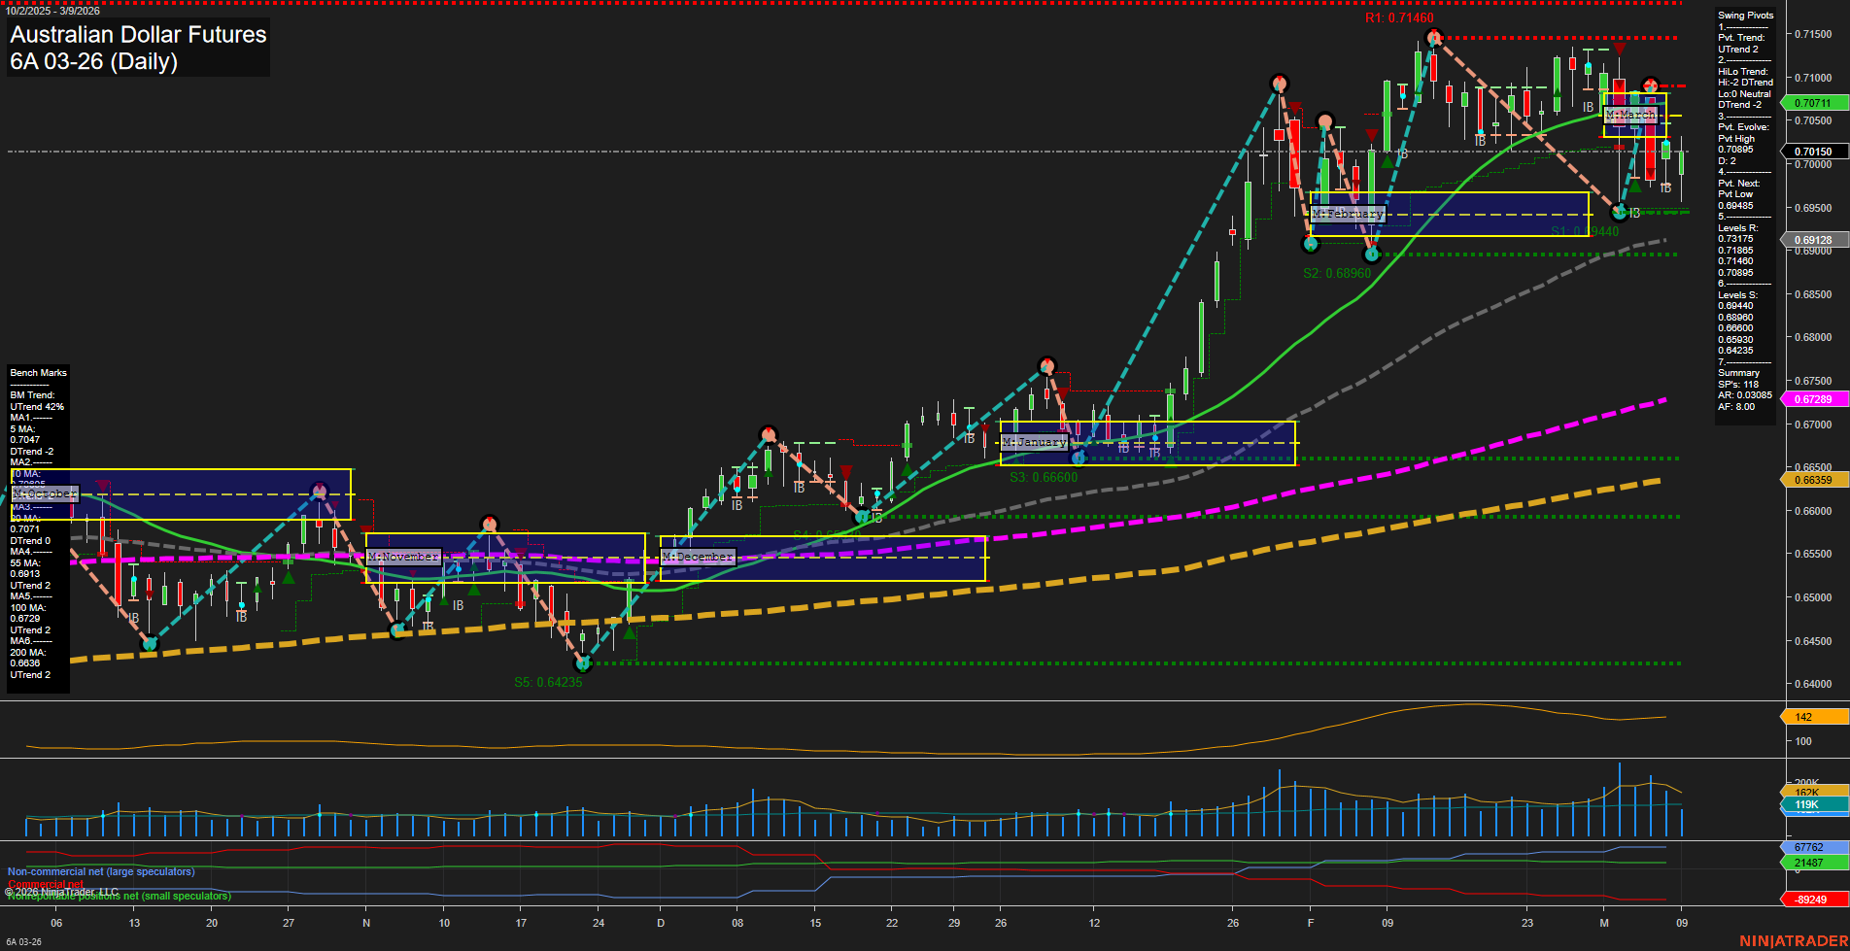Click the black 0.70150 last price marker

[x=1813, y=152]
